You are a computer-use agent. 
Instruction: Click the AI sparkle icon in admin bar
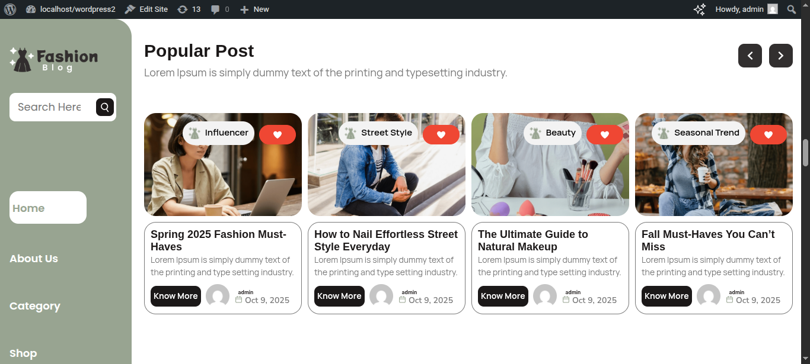point(700,9)
